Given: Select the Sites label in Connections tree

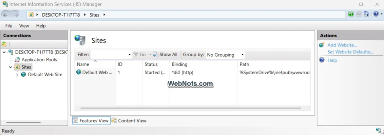Looking at the screenshot, I should coord(26,67).
